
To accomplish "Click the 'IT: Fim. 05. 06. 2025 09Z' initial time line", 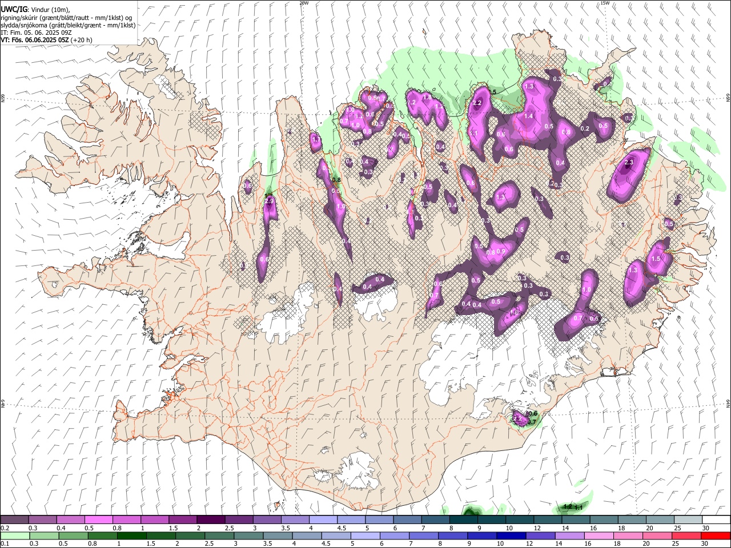I will [x=36, y=33].
